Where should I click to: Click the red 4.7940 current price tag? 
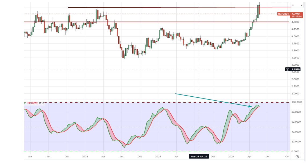point(296,15)
